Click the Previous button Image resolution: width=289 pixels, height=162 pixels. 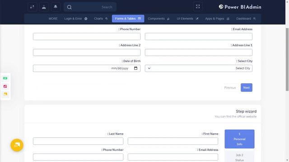click(x=230, y=88)
